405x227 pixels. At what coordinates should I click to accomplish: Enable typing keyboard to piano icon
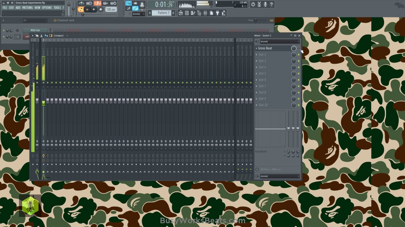(128, 3)
